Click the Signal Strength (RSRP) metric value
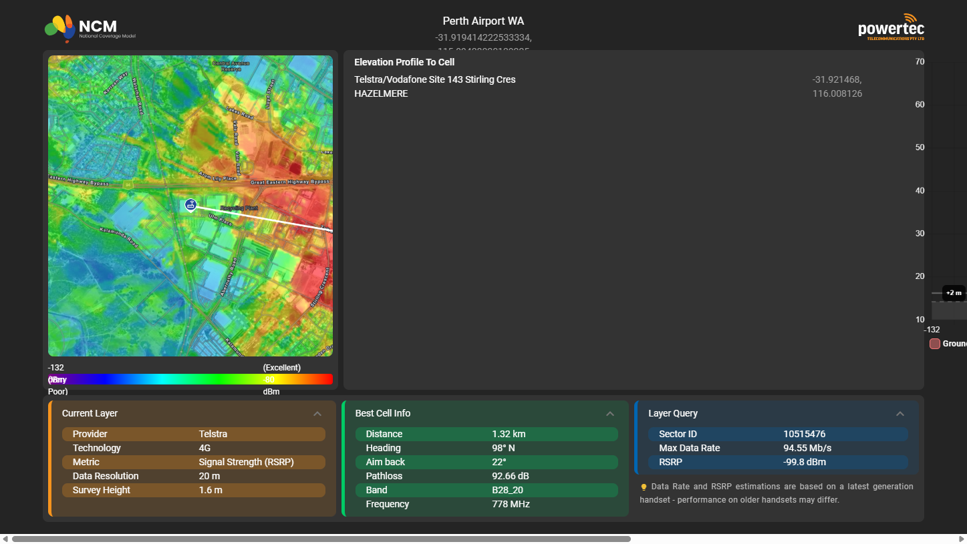Screen dimensions: 967x544 pyautogui.click(x=247, y=462)
